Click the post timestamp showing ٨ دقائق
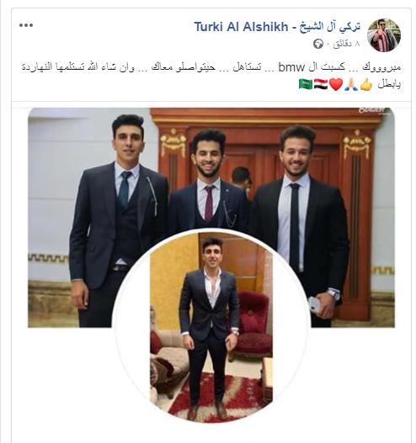 346,44
